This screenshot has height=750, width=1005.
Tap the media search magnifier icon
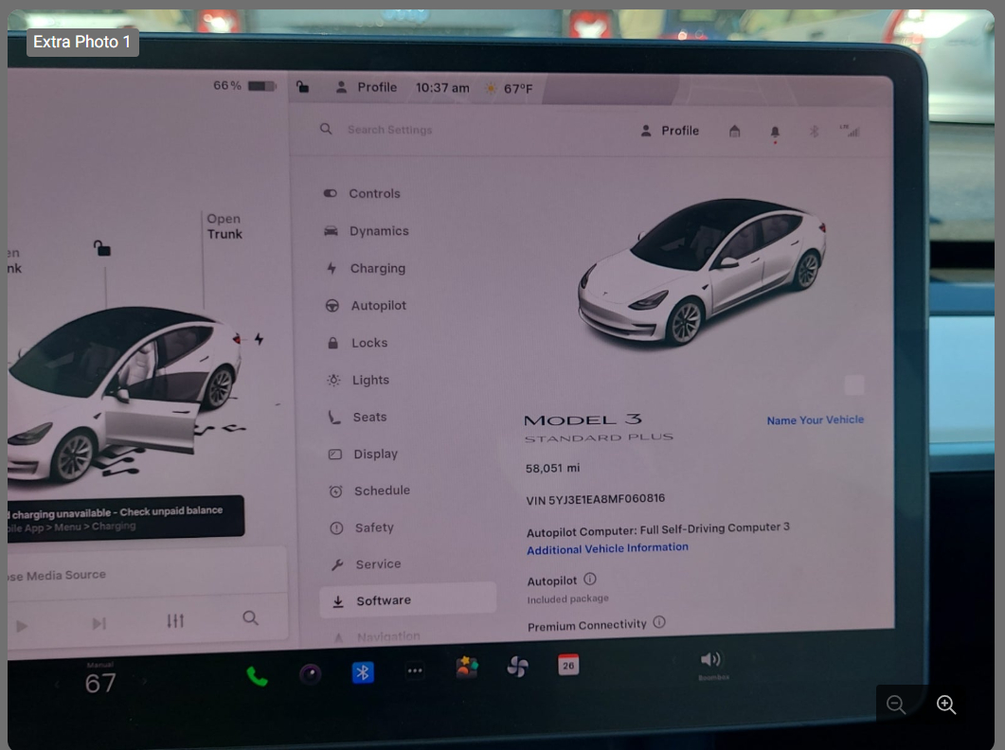(251, 618)
